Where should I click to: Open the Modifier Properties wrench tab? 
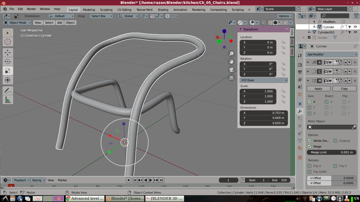click(x=300, y=111)
